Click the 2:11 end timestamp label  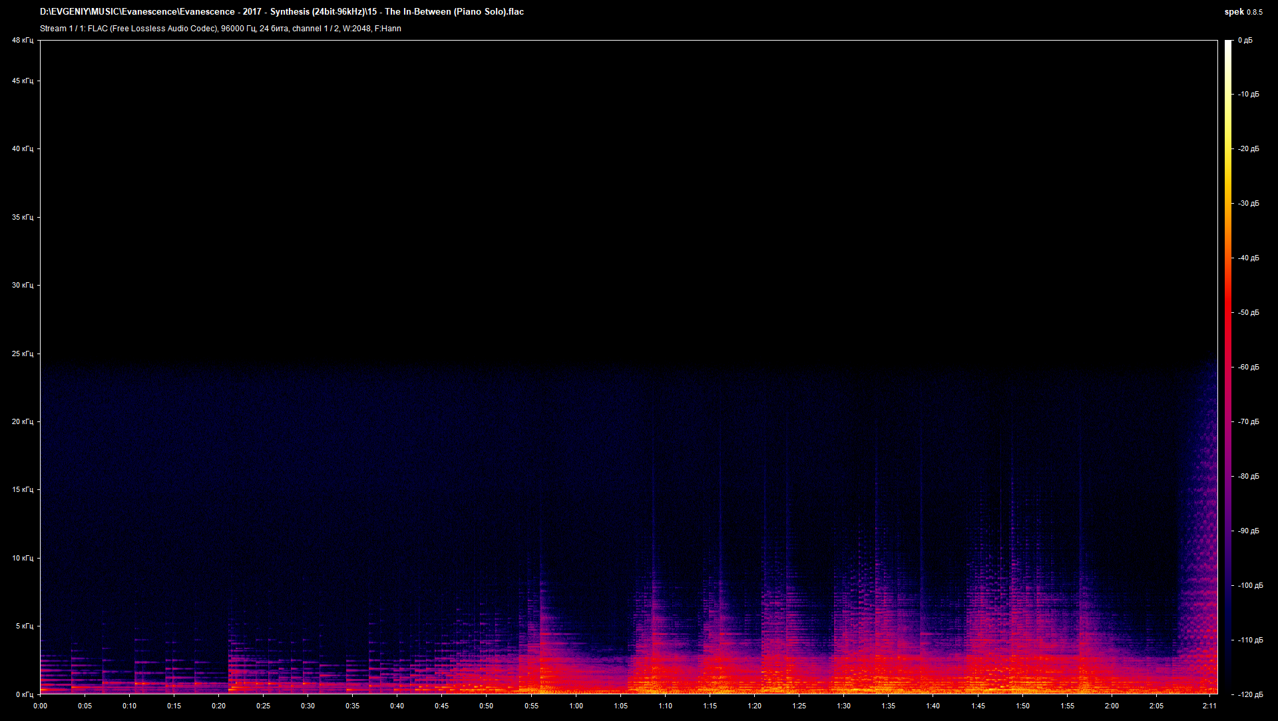click(1210, 706)
